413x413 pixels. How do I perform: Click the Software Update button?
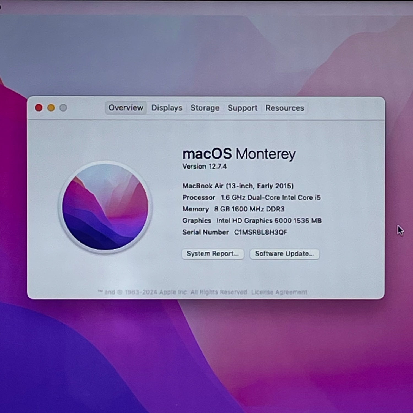[x=284, y=254]
